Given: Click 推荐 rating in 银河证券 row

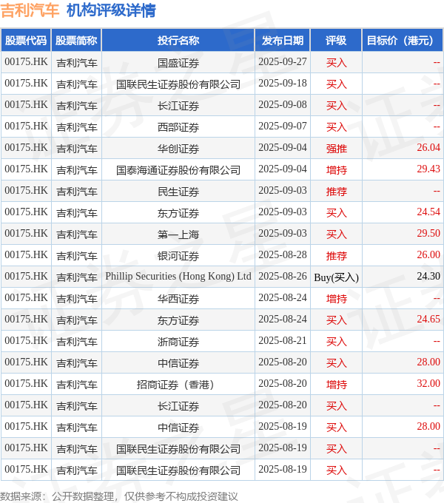Looking at the screenshot, I should pyautogui.click(x=337, y=256).
